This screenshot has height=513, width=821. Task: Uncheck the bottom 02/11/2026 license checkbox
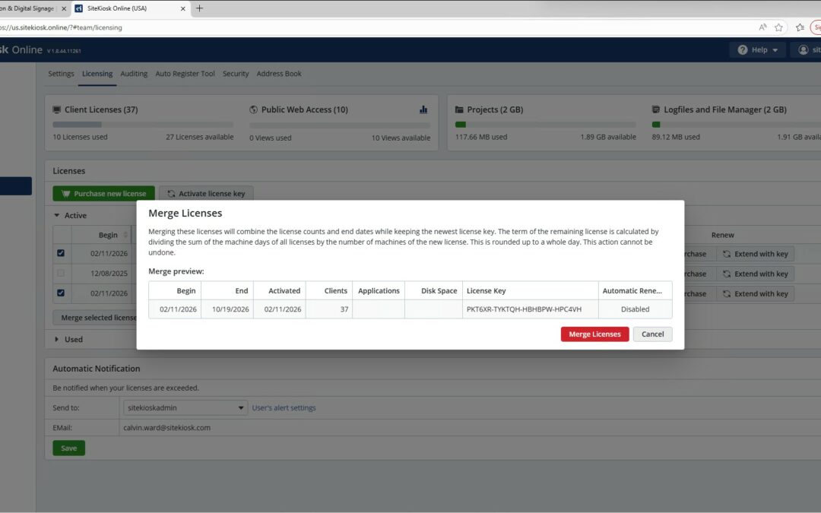(x=61, y=293)
